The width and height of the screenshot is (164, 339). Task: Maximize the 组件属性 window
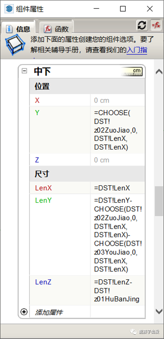(123, 9)
